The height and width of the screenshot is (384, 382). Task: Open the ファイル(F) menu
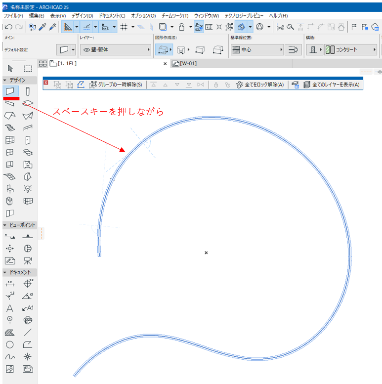point(13,16)
